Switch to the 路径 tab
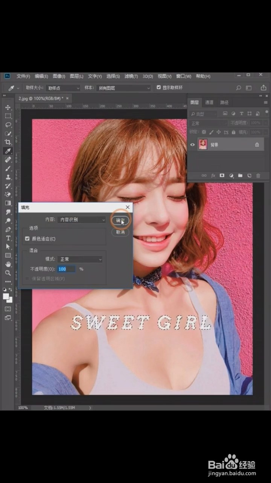 click(x=224, y=102)
